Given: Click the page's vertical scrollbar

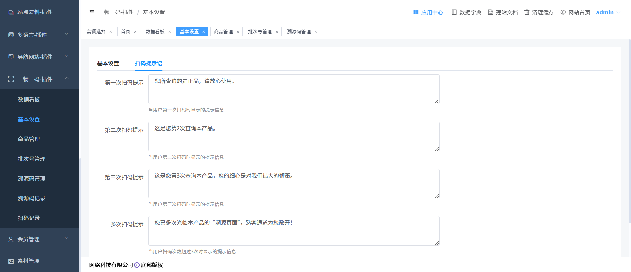Looking at the screenshot, I should [x=629, y=132].
